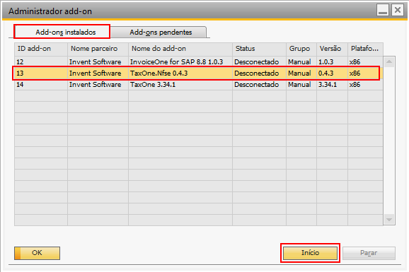Image resolution: width=409 pixels, height=272 pixels.
Task: Minimize the Administrador add-on window
Action: tap(383, 11)
